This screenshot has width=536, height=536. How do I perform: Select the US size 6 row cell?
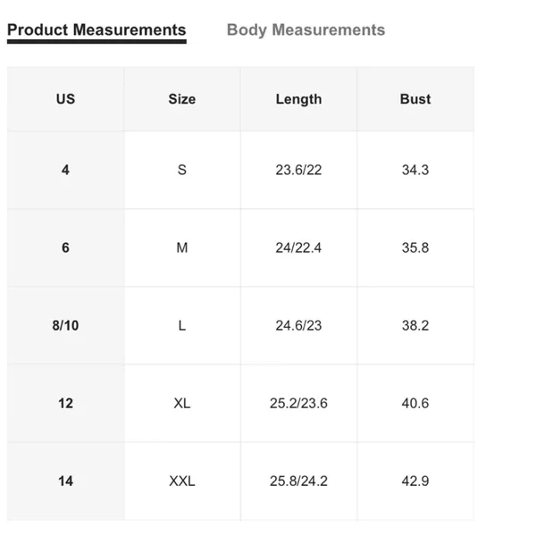pyautogui.click(x=65, y=247)
